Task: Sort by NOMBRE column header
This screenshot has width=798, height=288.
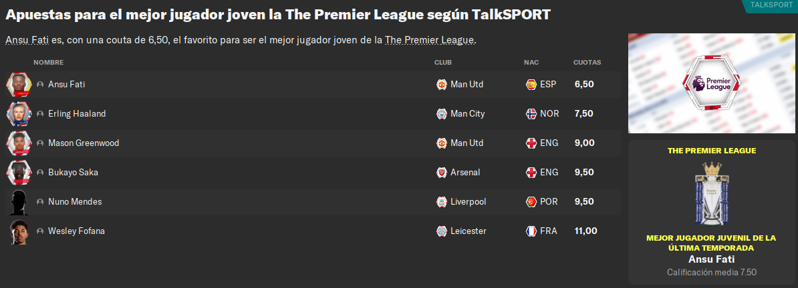Action: click(48, 63)
